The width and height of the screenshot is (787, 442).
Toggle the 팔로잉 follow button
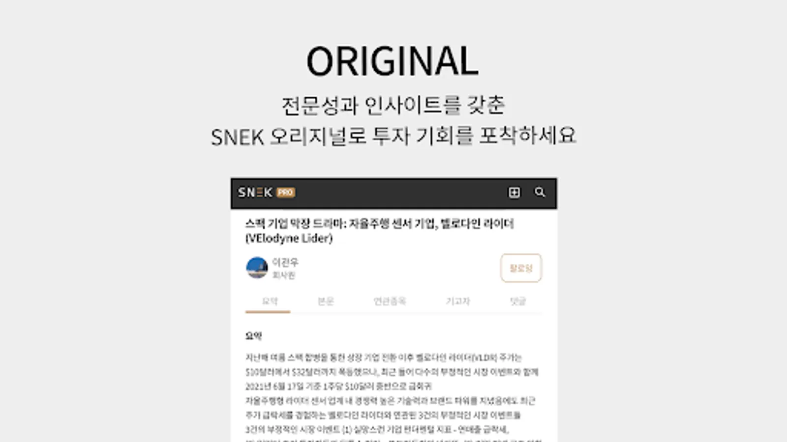(521, 268)
